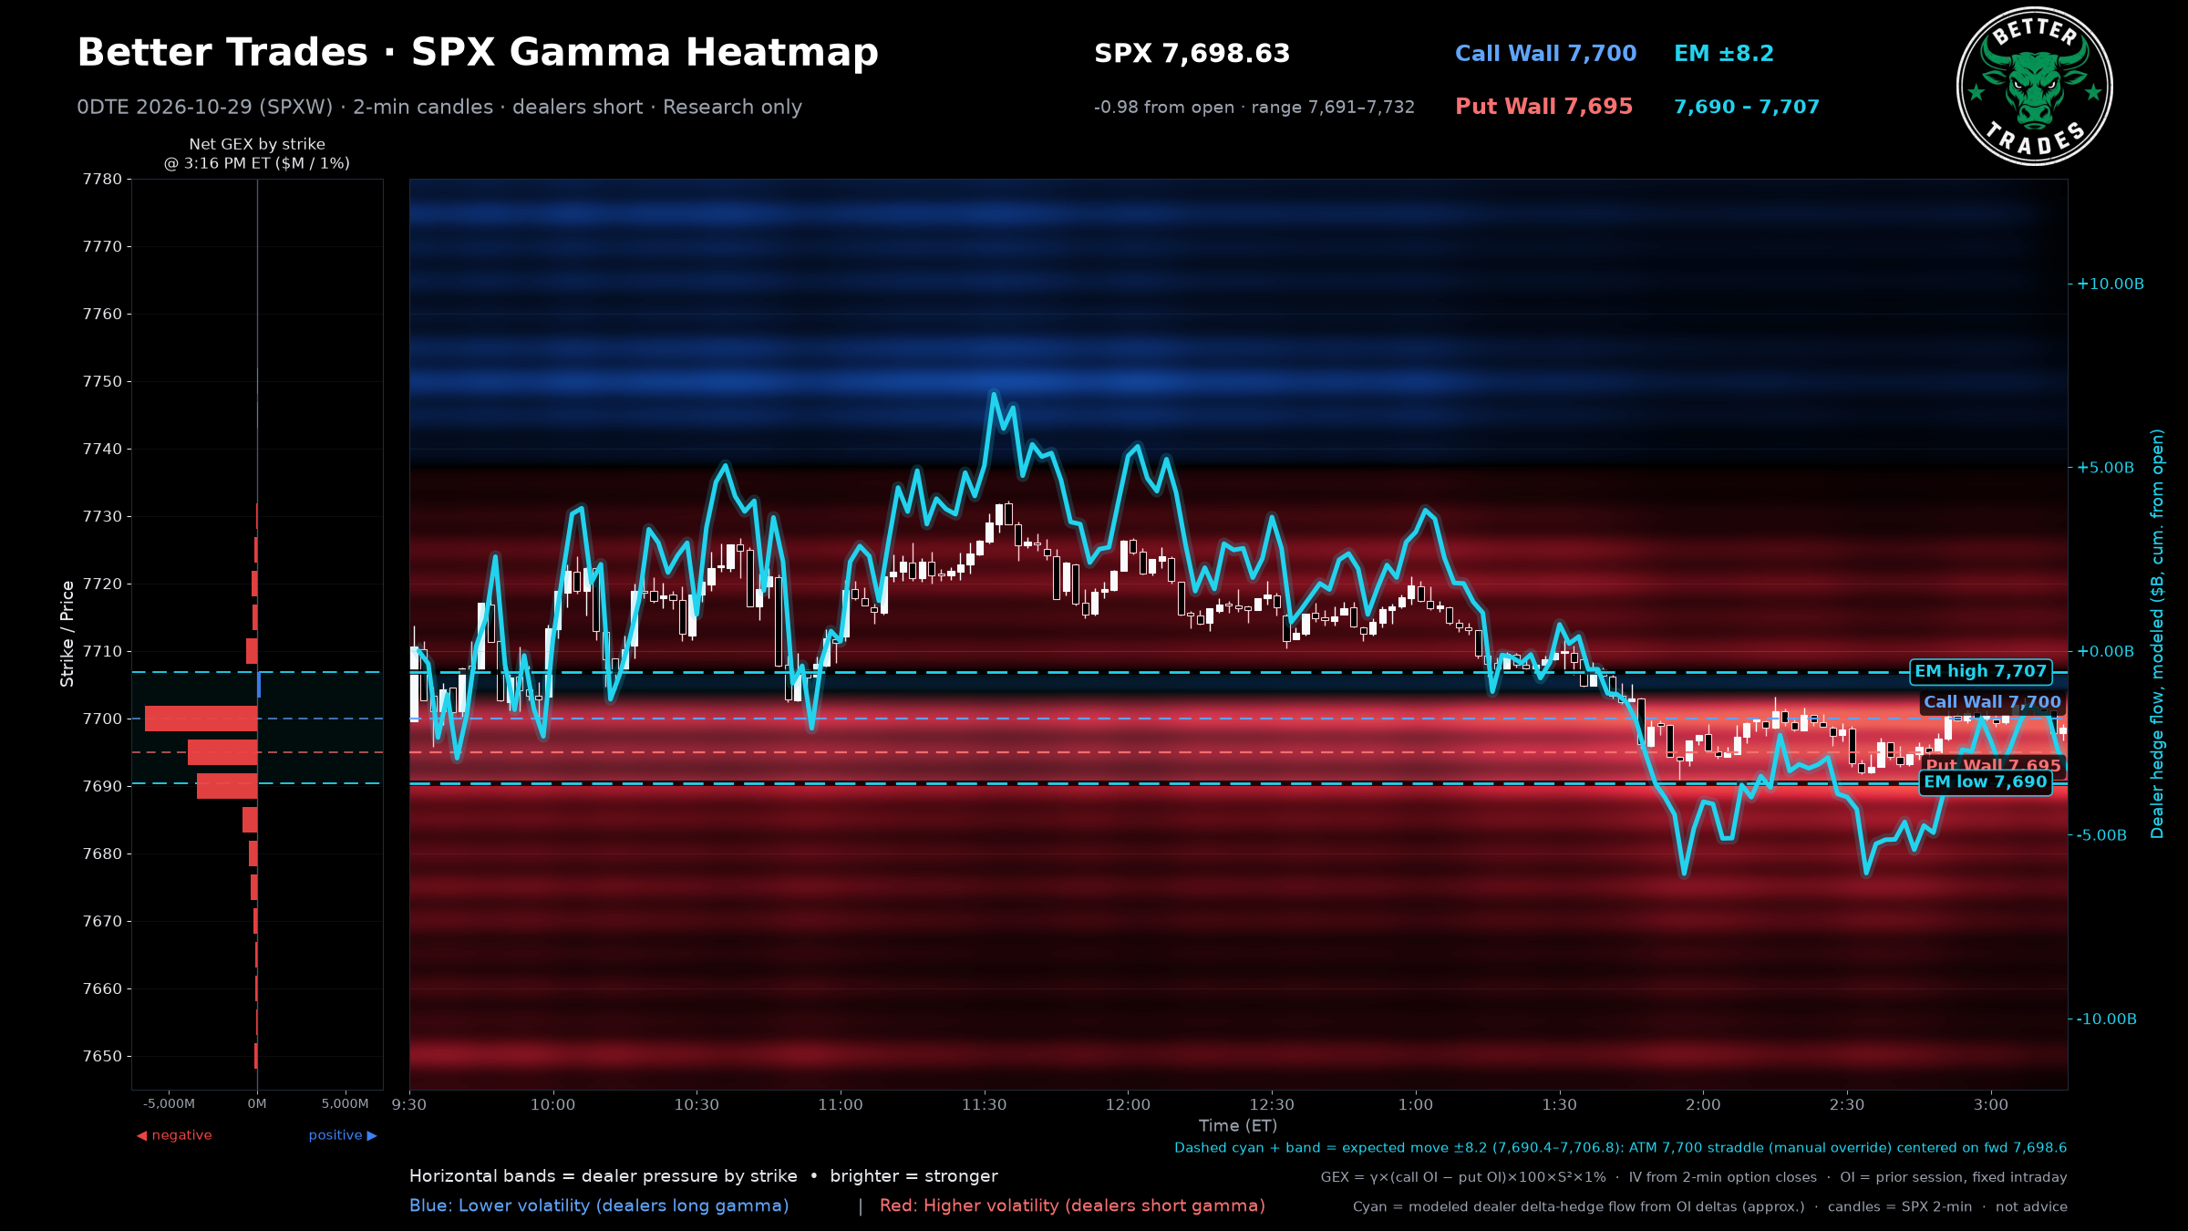
Task: Click the 7690 strike GEX bar
Action: tap(227, 786)
